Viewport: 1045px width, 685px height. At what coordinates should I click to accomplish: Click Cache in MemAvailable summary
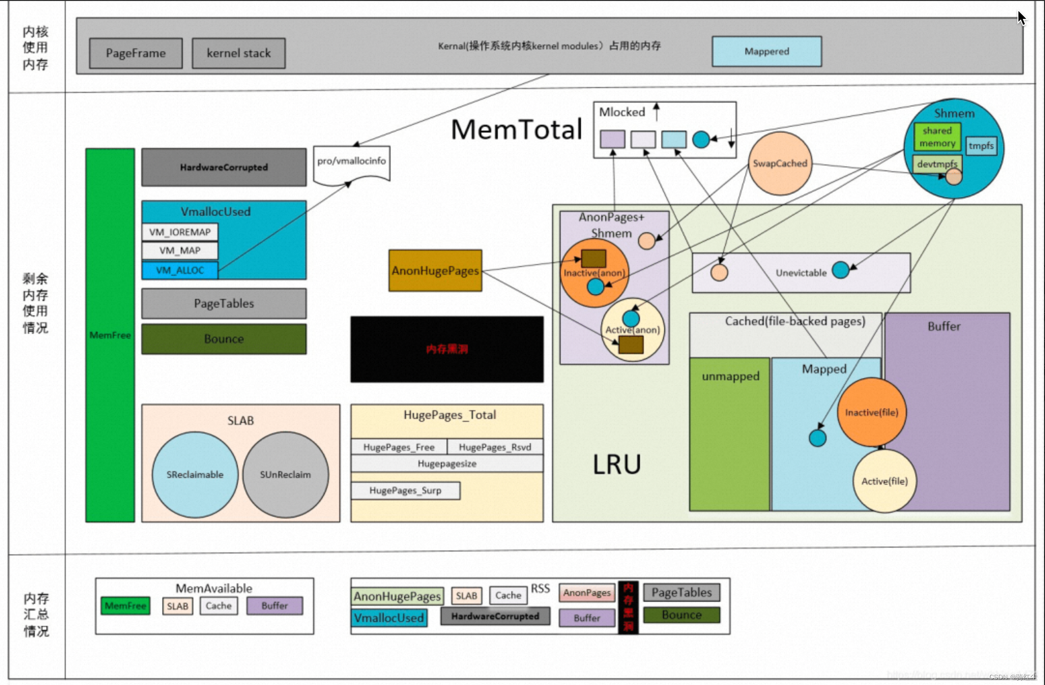coord(218,606)
